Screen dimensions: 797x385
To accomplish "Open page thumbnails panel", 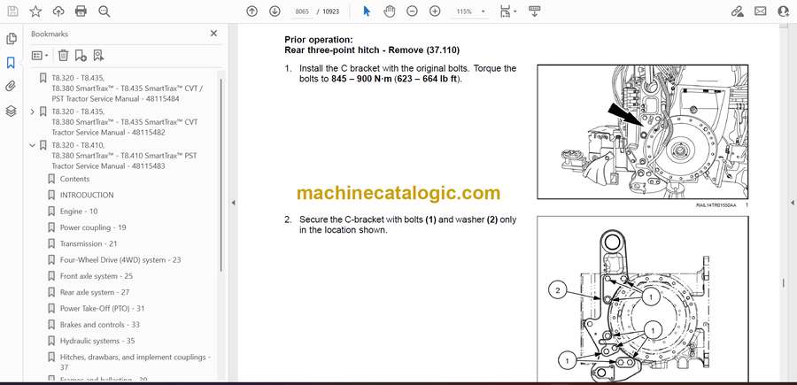I will 12,39.
